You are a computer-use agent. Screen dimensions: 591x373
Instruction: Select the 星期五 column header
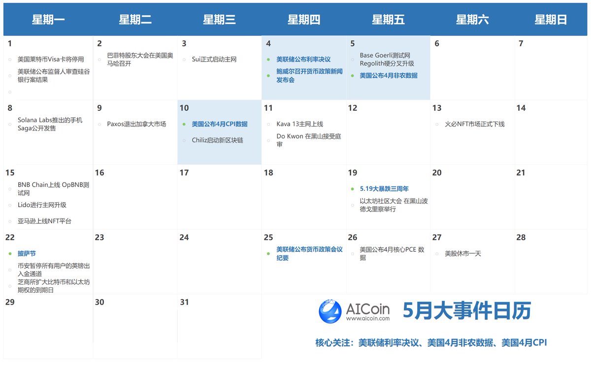[x=388, y=20]
